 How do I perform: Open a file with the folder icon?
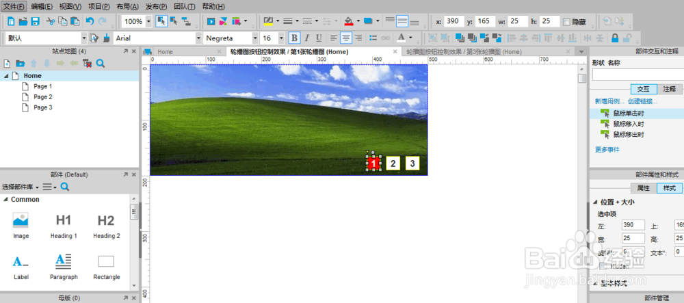[23, 21]
